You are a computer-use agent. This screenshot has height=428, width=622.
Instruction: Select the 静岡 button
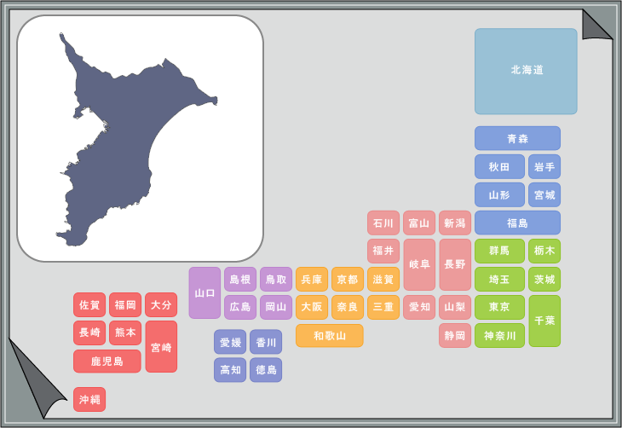[x=455, y=336]
